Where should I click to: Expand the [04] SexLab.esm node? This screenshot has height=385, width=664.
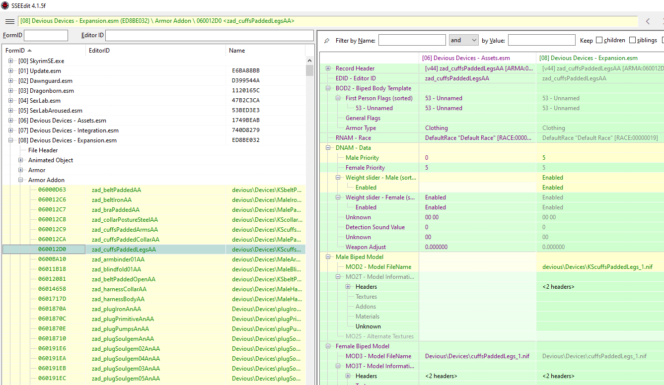tap(11, 101)
